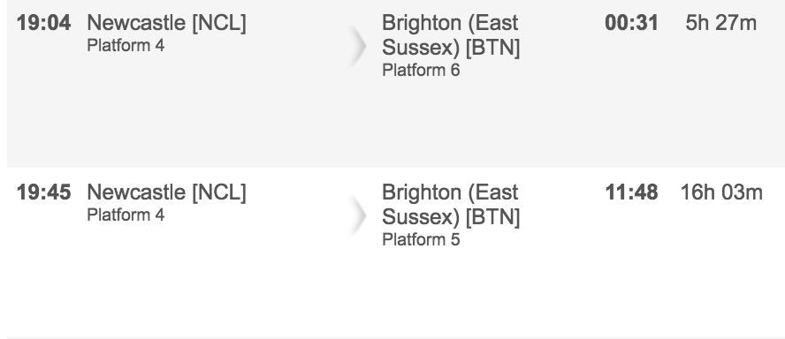Click the Platform 5 arrival label
Viewport: 785px width, 339px height.
click(421, 239)
